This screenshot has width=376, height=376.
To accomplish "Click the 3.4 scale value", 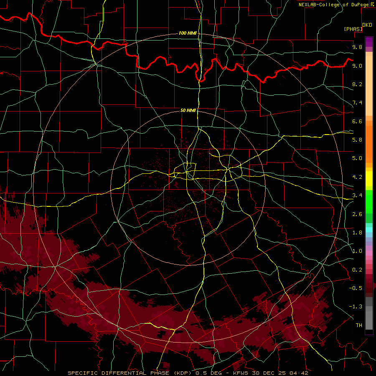I will tap(357, 196).
